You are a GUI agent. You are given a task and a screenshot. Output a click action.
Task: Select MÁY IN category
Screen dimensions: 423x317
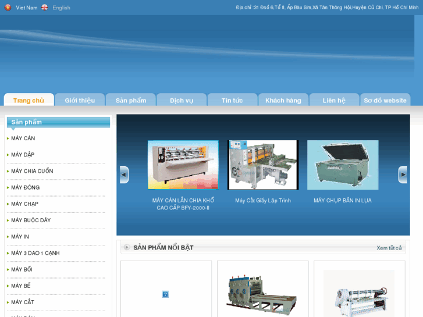tap(20, 237)
